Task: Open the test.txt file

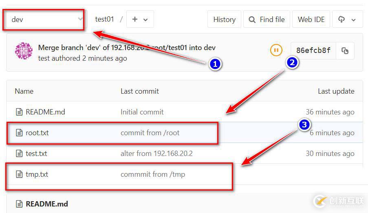Action: pyautogui.click(x=36, y=154)
